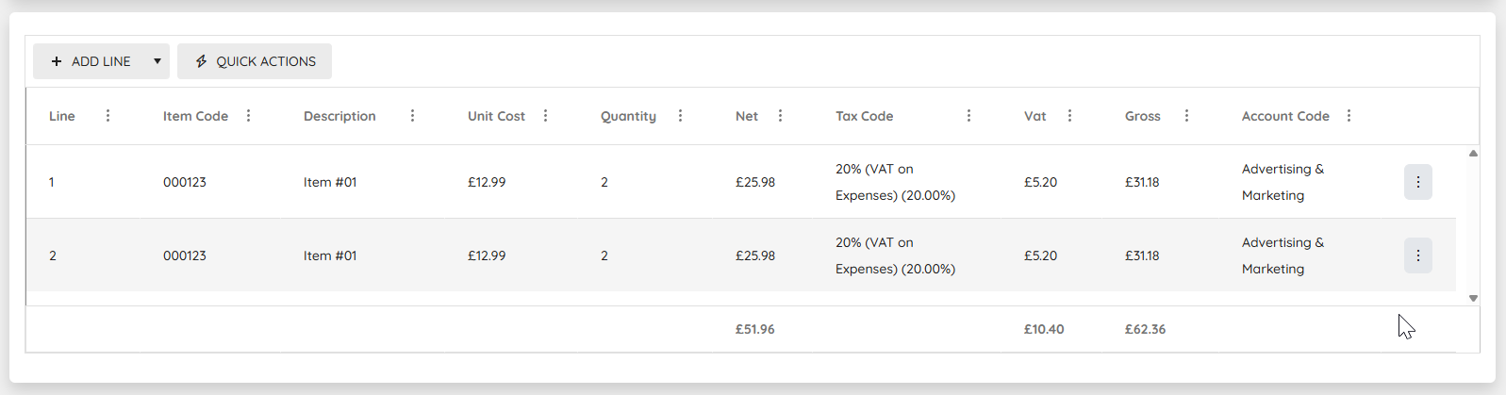This screenshot has width=1506, height=395.
Task: Open the Net column options icon
Action: (780, 116)
